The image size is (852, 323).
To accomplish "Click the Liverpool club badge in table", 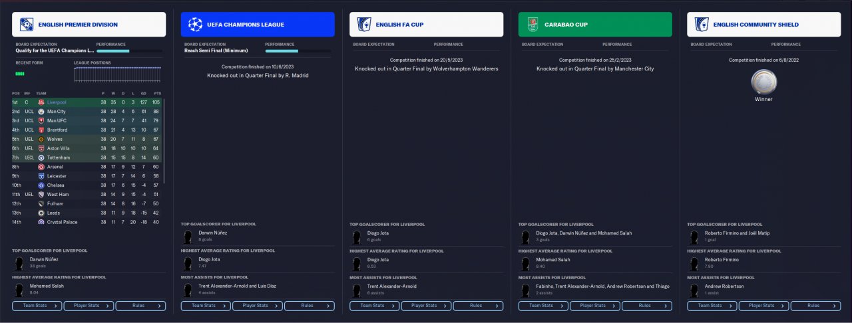I will (41, 102).
